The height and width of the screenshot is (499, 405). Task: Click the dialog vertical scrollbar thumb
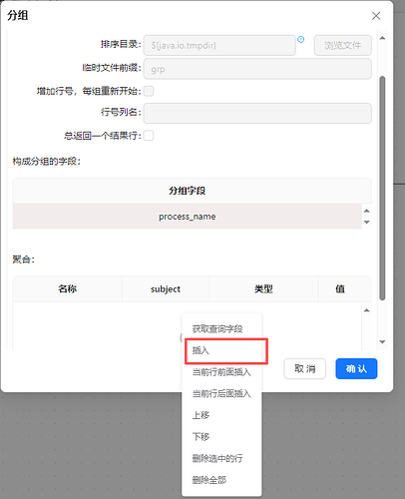pyautogui.click(x=382, y=189)
